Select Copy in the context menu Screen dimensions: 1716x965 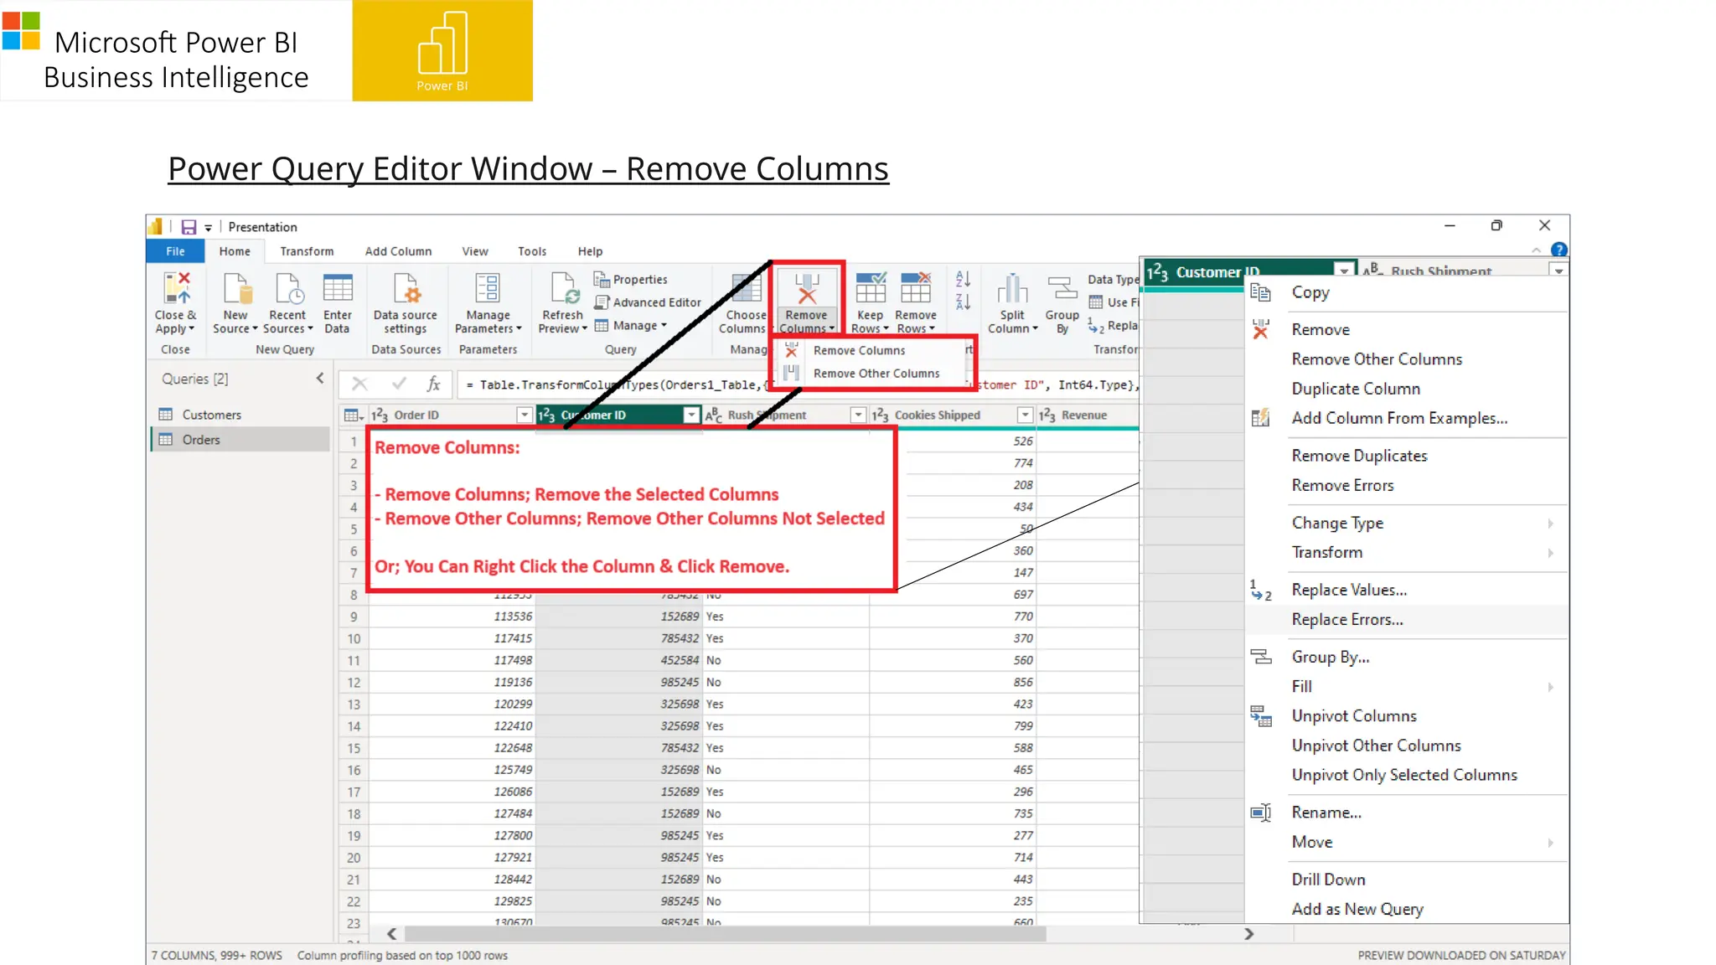(x=1310, y=292)
